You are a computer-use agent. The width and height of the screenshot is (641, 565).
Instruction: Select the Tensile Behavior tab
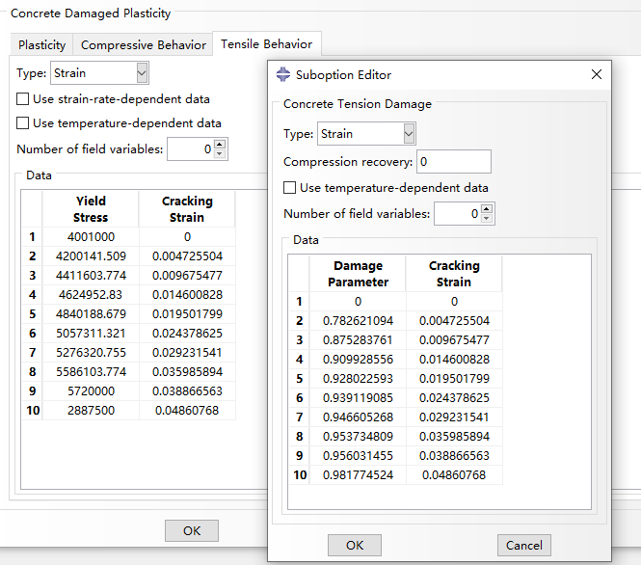click(x=266, y=44)
